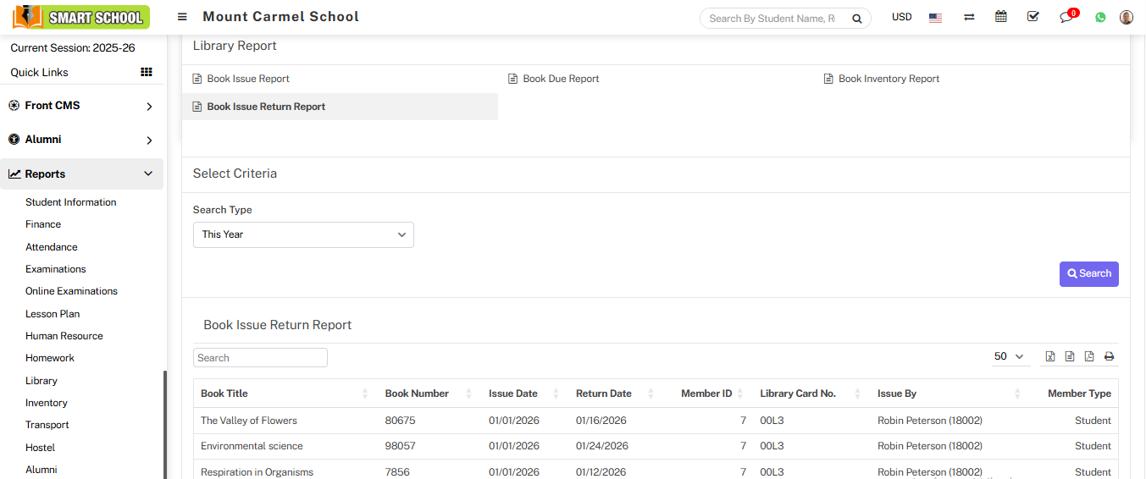Open Library in Reports submenu

pyautogui.click(x=42, y=381)
